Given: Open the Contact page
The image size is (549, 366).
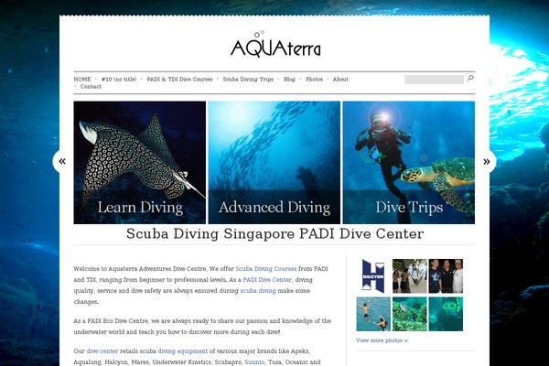Looking at the screenshot, I should point(91,87).
